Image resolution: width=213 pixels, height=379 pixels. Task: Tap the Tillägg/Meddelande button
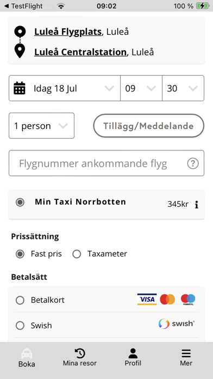[148, 126]
